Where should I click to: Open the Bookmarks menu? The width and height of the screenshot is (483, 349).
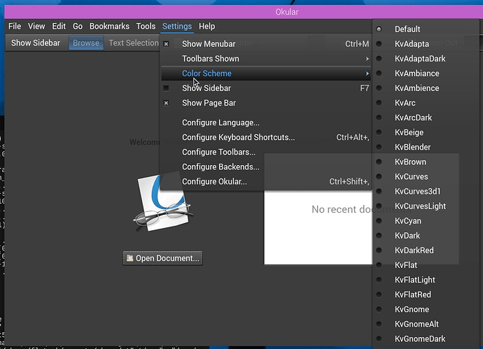click(x=109, y=26)
